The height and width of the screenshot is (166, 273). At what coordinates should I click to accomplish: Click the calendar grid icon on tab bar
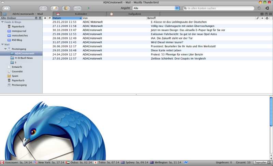pos(262,14)
